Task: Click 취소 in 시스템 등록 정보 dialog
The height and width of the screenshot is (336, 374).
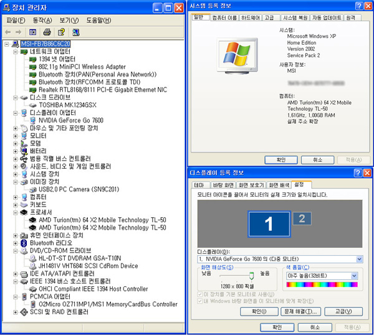Action: [317, 160]
